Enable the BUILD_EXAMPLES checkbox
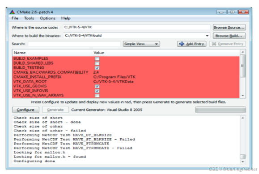Viewport: 259px width, 174px height. (97, 58)
